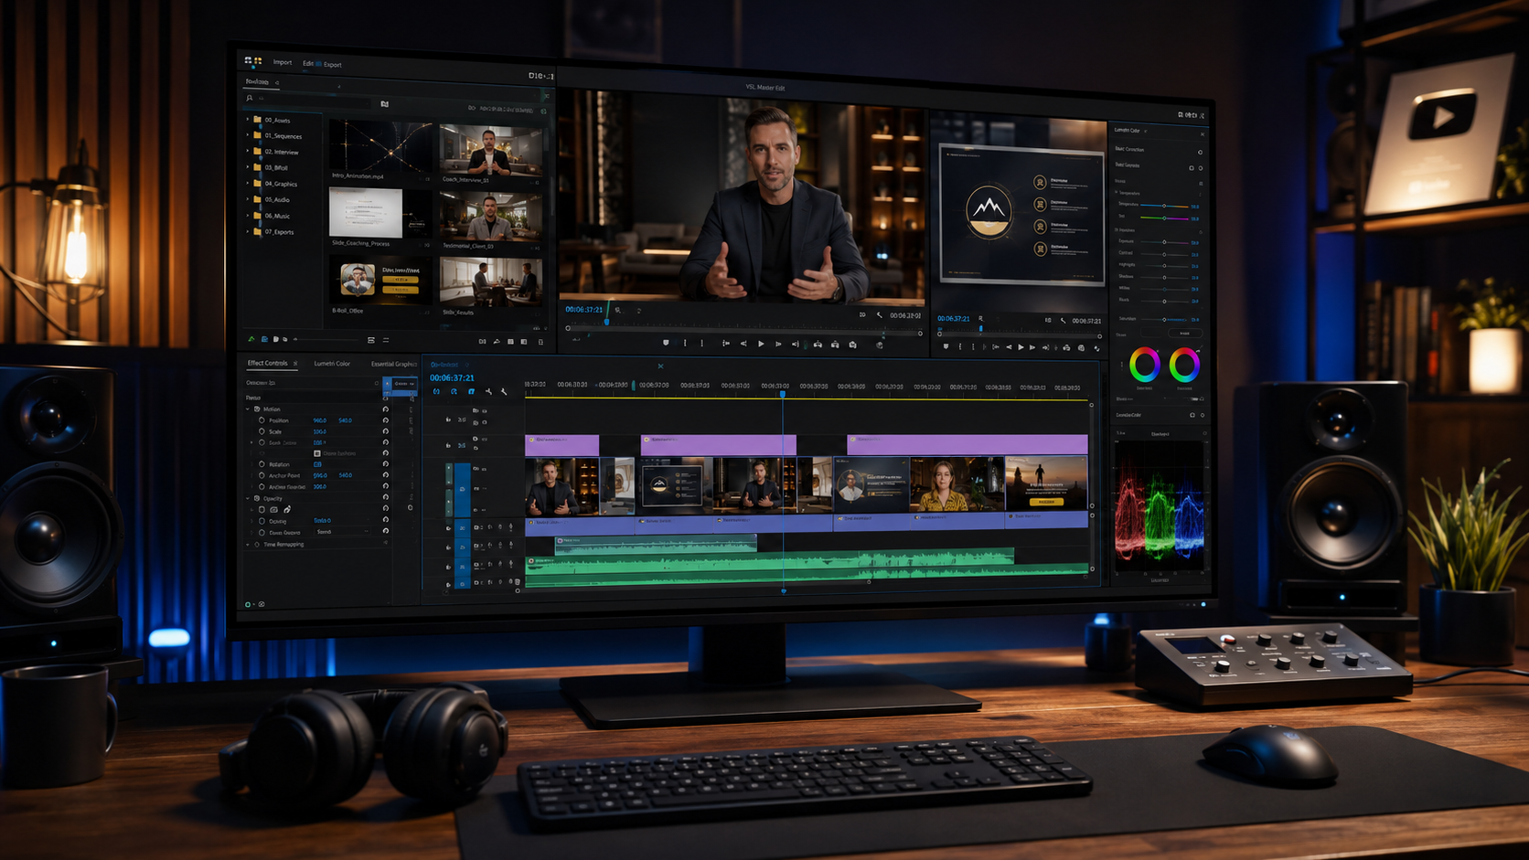Open the Blend Mode dropdown

[344, 532]
